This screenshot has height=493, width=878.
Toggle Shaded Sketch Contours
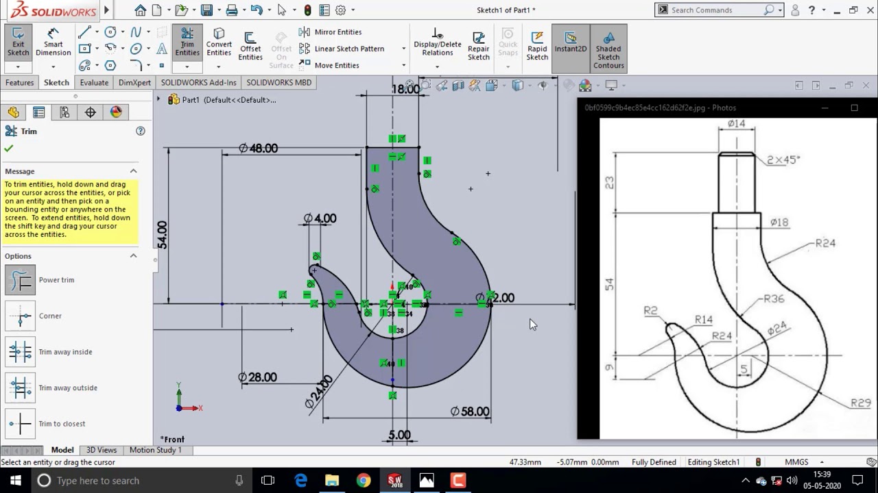click(608, 49)
